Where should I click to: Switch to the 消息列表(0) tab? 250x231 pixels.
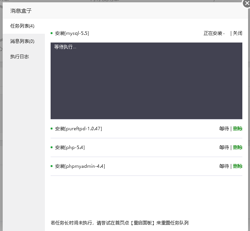point(24,41)
